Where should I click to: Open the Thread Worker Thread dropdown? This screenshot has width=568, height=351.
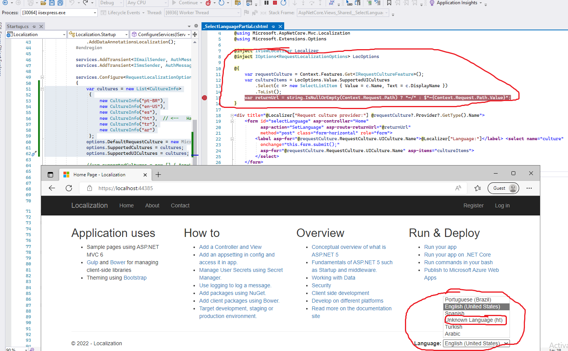tap(202, 13)
